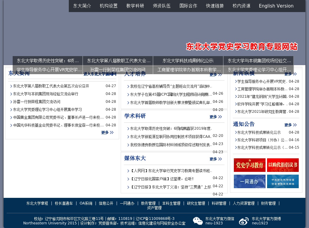Screen dimensions: 309x228
Task: Open the 以购代捐倡议书 banner image
Action: point(283,165)
